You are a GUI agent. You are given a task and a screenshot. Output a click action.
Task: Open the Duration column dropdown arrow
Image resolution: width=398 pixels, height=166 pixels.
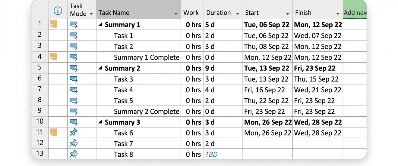click(238, 14)
